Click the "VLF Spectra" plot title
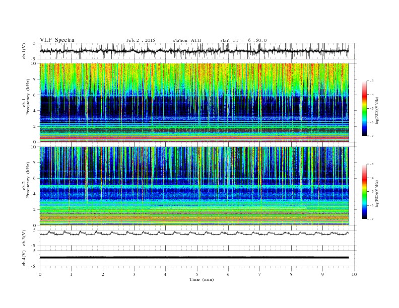Screen dimensions: 399x308 (57, 40)
